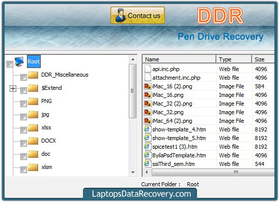Click the PNG folder icon
Viewport: 280px width, 203px height.
pyautogui.click(x=33, y=101)
